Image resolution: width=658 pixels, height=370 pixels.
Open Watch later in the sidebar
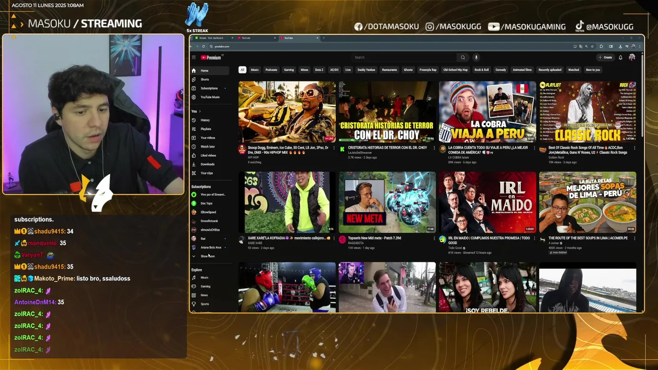pyautogui.click(x=210, y=146)
